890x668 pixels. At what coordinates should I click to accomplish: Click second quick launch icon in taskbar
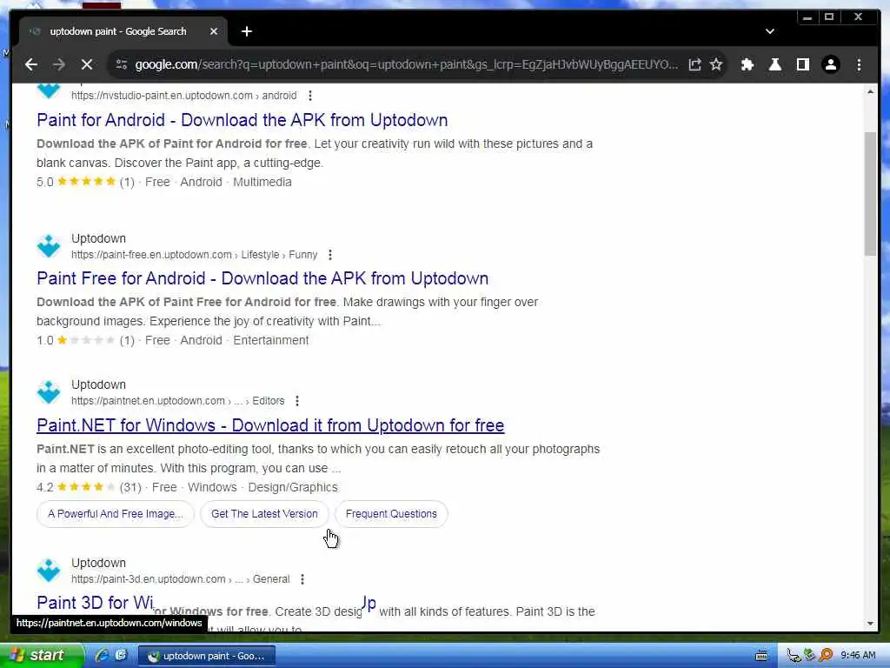tap(121, 656)
